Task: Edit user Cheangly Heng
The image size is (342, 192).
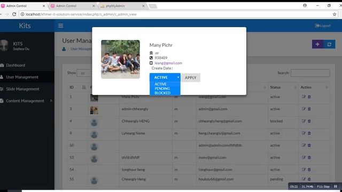Action: click(304, 179)
